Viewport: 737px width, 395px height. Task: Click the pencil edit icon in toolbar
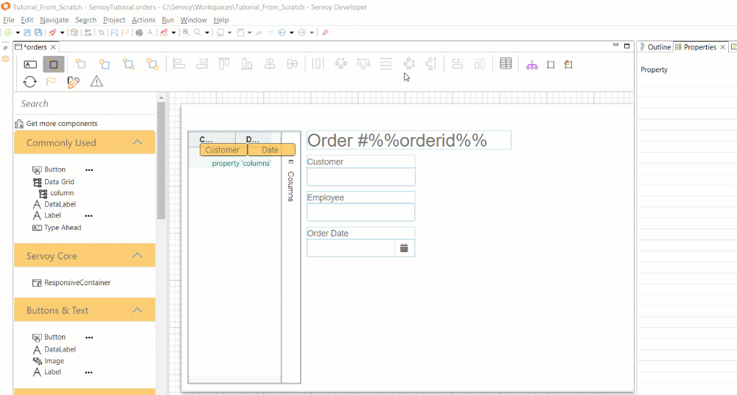(73, 82)
